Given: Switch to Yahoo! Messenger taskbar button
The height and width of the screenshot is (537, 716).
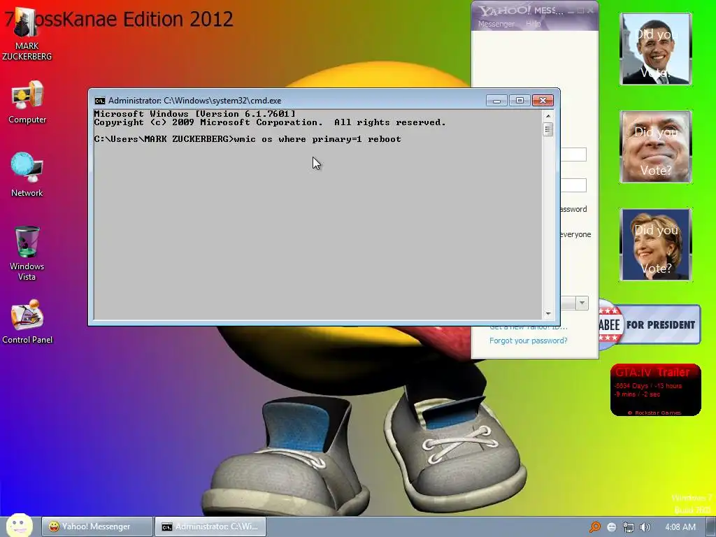Looking at the screenshot, I should pos(97,527).
